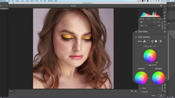The width and height of the screenshot is (175, 98).
Task: Expand the Effects panel
Action: point(141,88)
